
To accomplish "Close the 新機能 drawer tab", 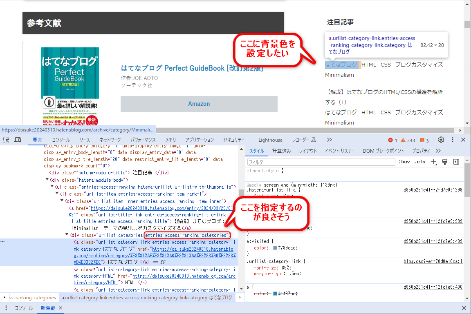I will pos(61,308).
